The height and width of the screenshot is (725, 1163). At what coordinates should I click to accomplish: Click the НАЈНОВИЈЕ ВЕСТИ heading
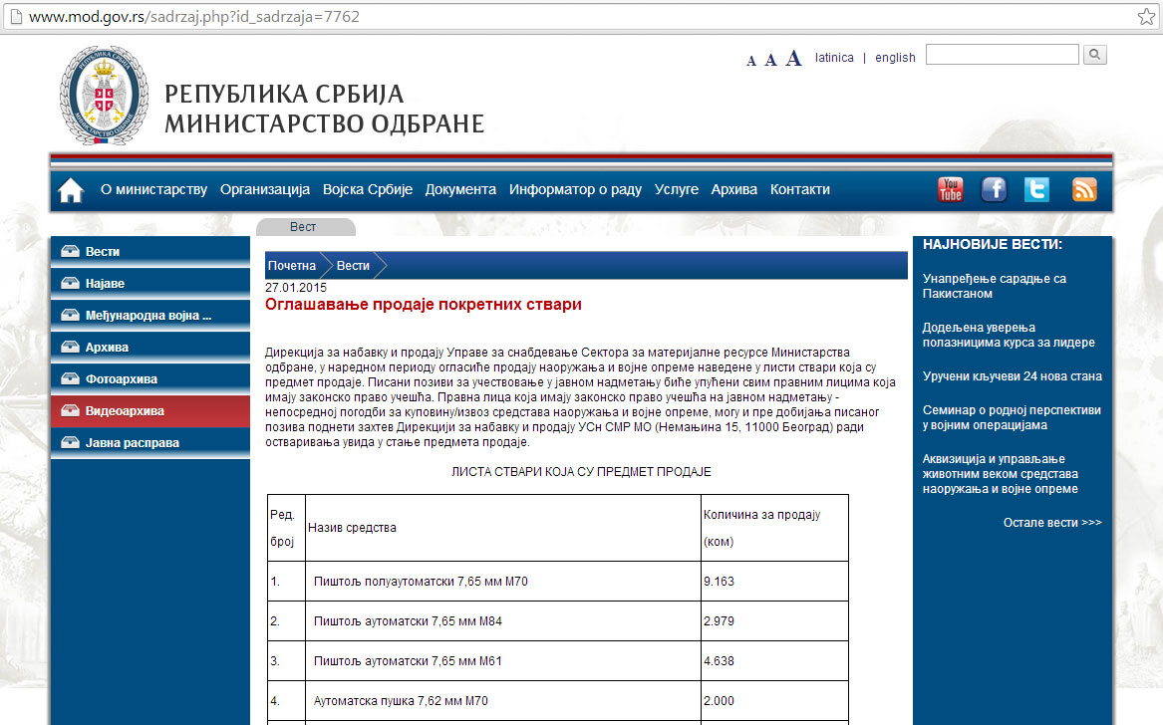993,245
